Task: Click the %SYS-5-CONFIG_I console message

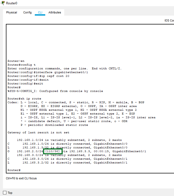Action: tap(55, 91)
